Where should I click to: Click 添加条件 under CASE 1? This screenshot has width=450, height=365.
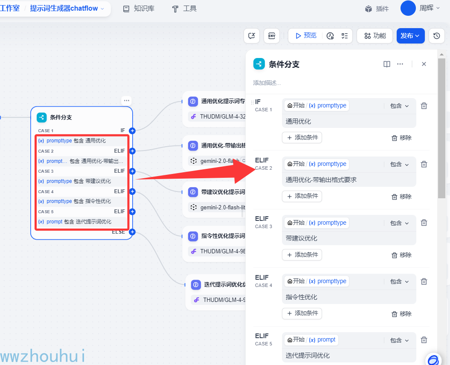click(302, 137)
